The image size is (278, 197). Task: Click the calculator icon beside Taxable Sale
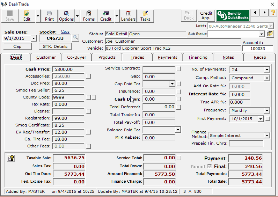11,158
